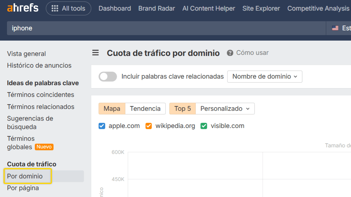Open Términos relacionados
351x197 pixels.
(41, 107)
